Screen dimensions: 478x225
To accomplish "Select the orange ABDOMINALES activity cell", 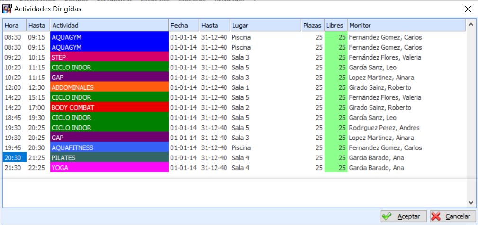I will (x=109, y=87).
